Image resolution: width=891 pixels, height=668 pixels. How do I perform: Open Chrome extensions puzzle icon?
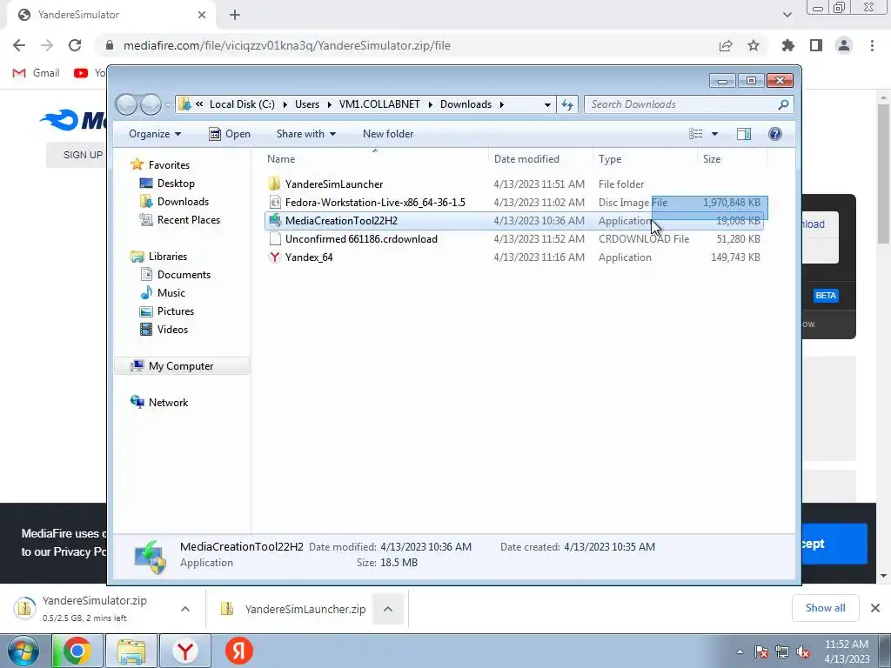click(x=787, y=45)
